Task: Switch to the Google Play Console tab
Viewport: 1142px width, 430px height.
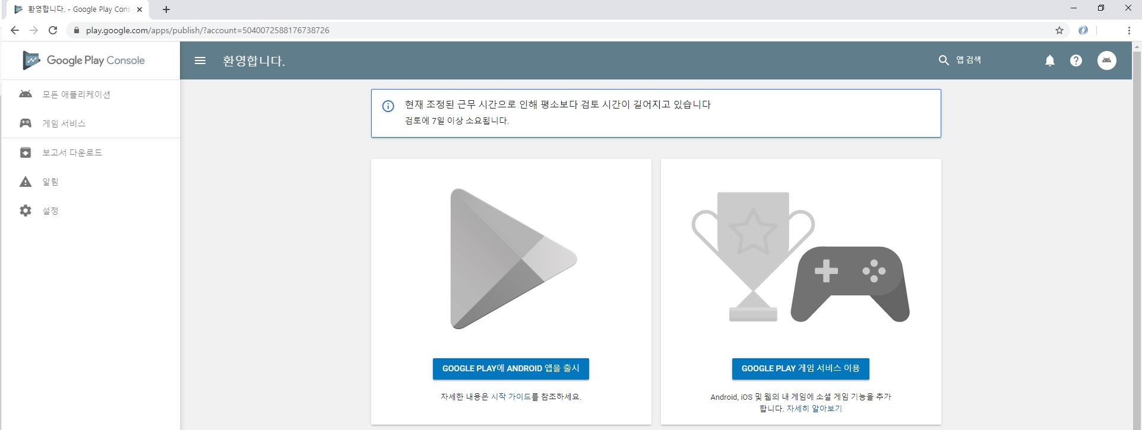Action: click(77, 9)
